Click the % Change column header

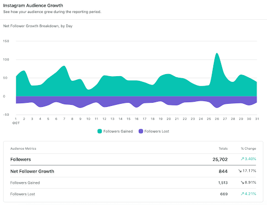(248, 149)
